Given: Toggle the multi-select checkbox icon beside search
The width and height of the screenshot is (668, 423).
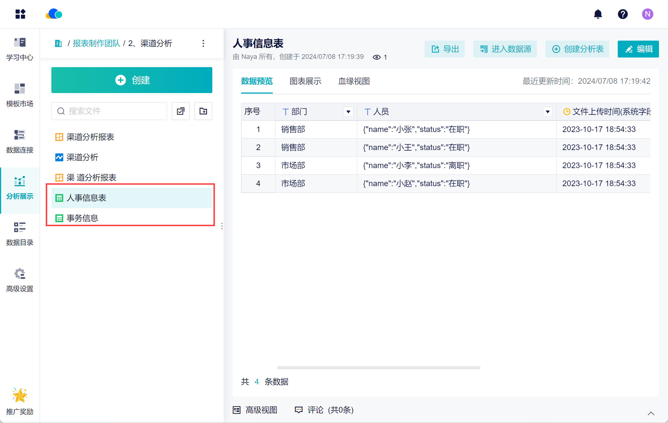Looking at the screenshot, I should [181, 111].
